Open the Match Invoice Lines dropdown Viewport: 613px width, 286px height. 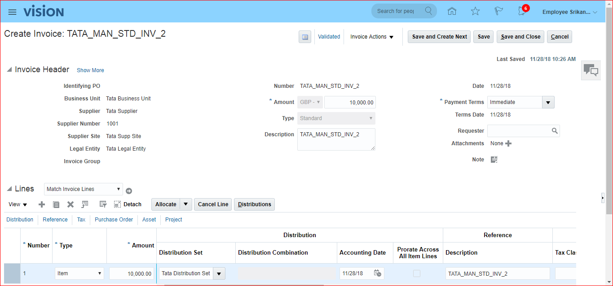pyautogui.click(x=83, y=189)
